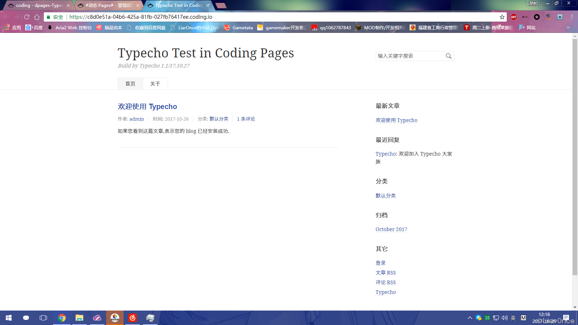The image size is (578, 325).
Task: Open the 默认分类 sidebar category link
Action: coord(386,196)
